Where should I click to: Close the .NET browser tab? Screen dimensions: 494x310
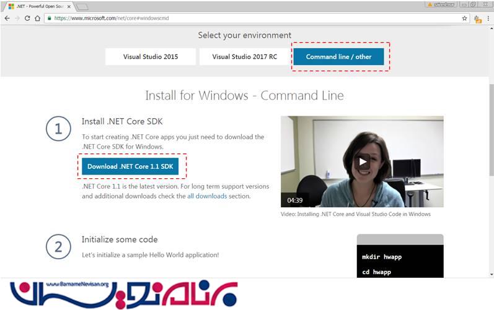click(69, 6)
